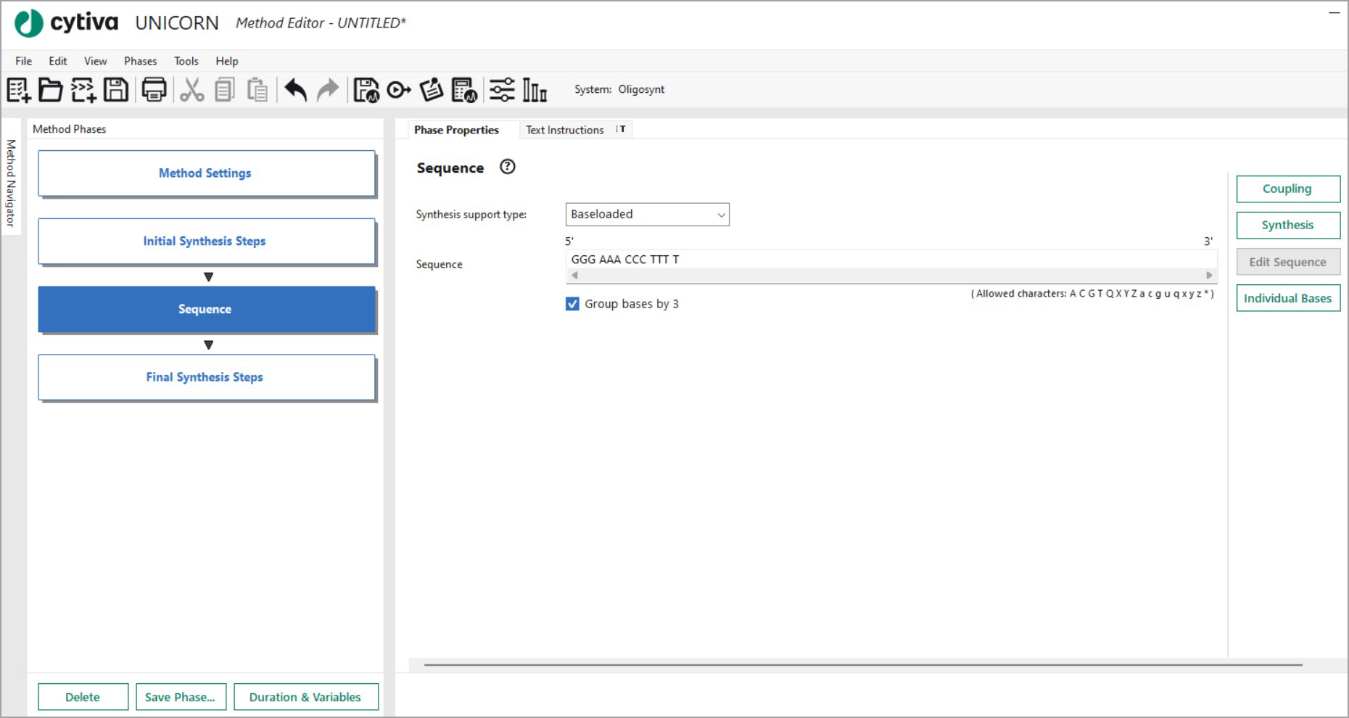The image size is (1349, 718).
Task: Click the play-arrow run toolbar icon
Action: pyautogui.click(x=398, y=90)
